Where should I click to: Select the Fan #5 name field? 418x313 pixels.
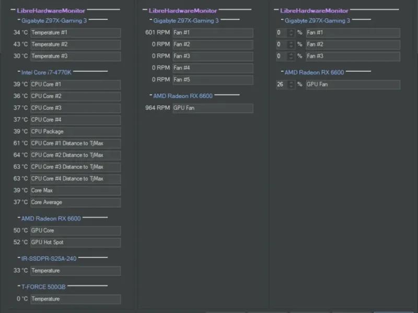[x=213, y=80]
